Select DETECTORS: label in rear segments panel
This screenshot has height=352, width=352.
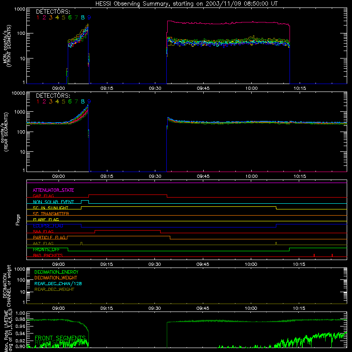point(53,96)
